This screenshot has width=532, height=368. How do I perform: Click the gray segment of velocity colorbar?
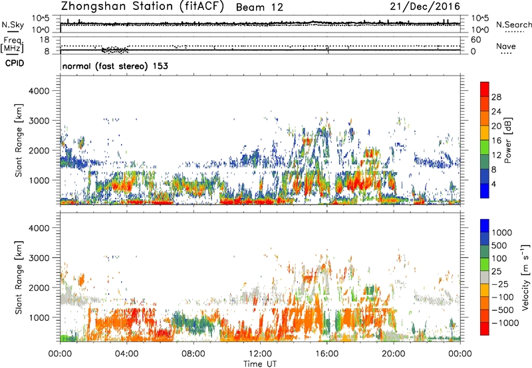point(485,277)
